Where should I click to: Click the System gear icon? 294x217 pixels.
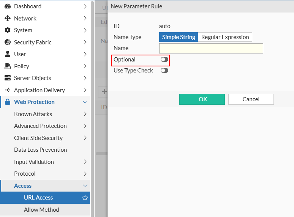click(7, 30)
